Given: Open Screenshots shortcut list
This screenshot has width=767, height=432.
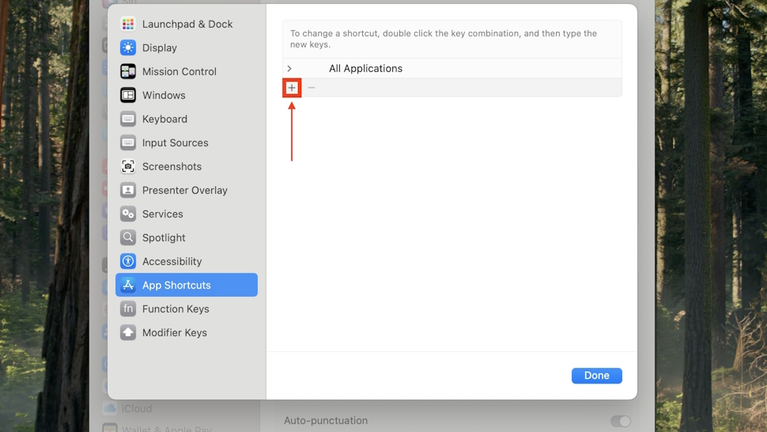Looking at the screenshot, I should point(187,166).
